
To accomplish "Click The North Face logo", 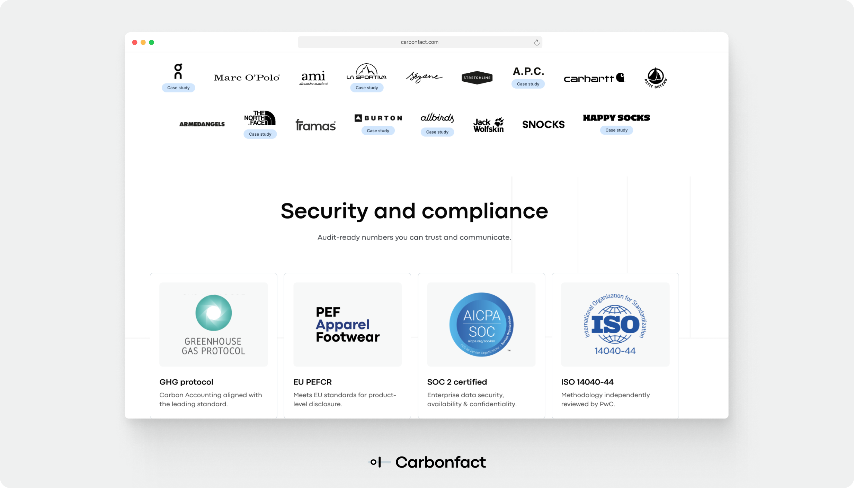I will point(260,118).
